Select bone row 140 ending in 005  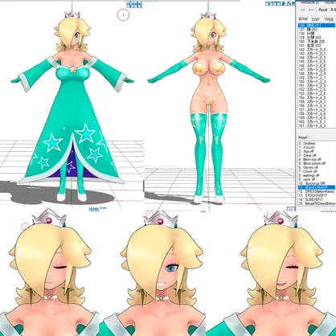tap(317, 42)
